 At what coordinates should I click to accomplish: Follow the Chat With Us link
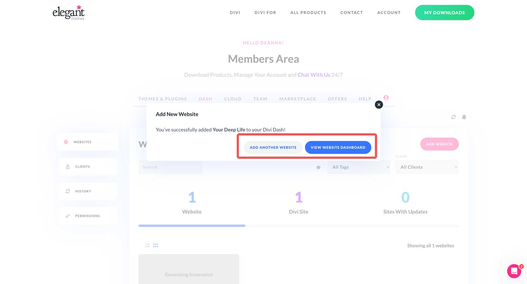[x=314, y=75]
